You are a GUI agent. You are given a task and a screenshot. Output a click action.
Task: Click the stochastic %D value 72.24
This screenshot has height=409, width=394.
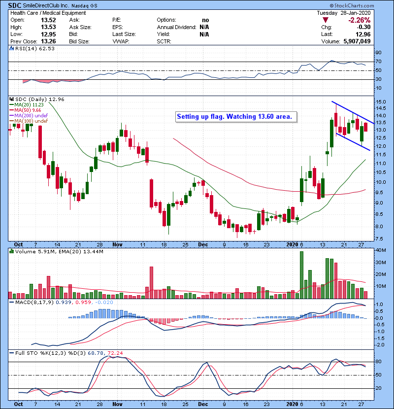tap(115, 353)
